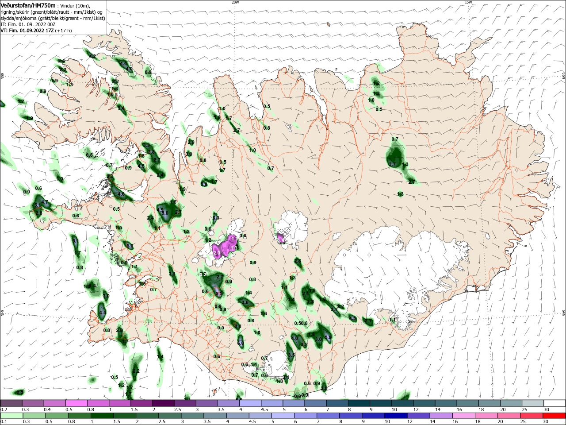
Task: Pick the darkest purple 2 swatch in snow scale
Action: pyautogui.click(x=163, y=403)
